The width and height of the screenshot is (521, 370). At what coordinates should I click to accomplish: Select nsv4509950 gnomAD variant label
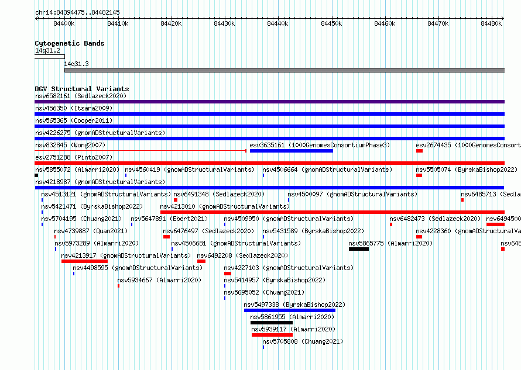tap(289, 219)
